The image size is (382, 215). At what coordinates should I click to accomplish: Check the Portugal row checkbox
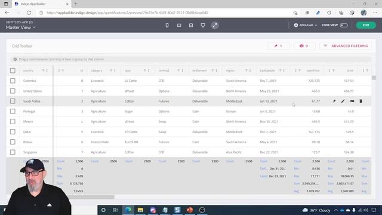[x=13, y=111]
